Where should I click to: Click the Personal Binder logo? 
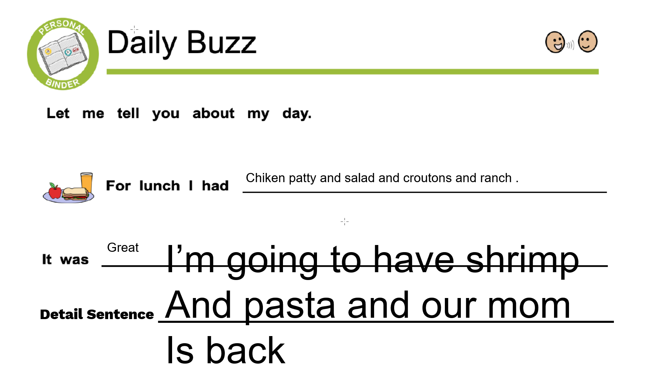[63, 54]
